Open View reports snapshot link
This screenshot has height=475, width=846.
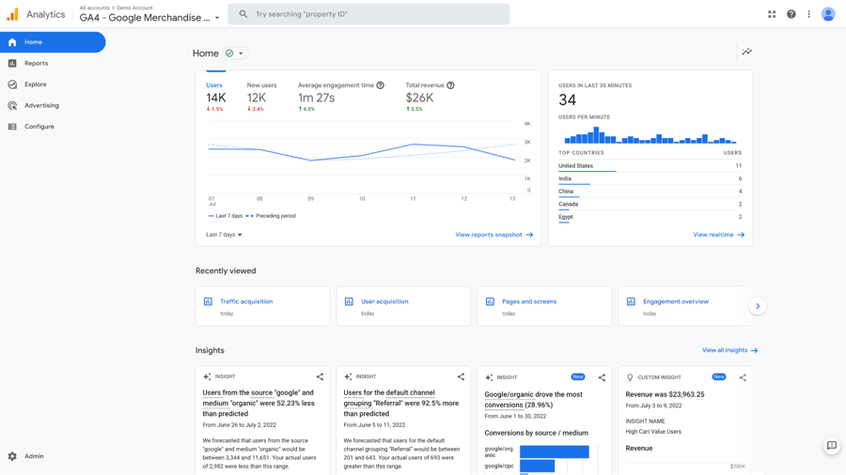click(494, 235)
